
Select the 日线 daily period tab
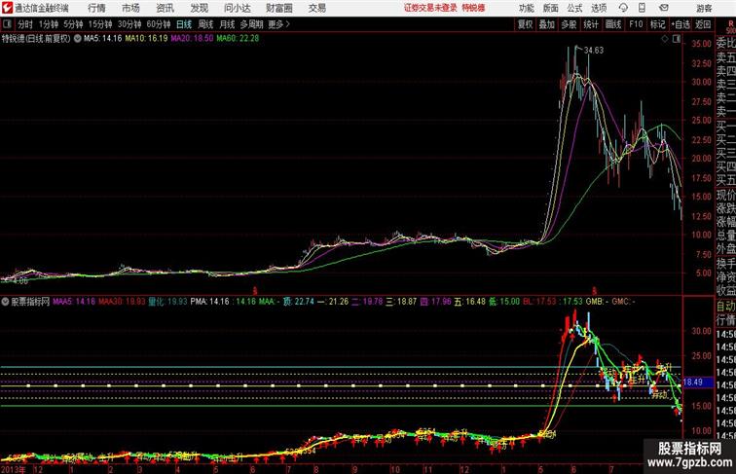pyautogui.click(x=184, y=24)
